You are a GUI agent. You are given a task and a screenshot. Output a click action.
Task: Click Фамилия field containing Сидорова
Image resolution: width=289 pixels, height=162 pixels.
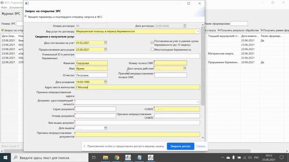pos(91,63)
